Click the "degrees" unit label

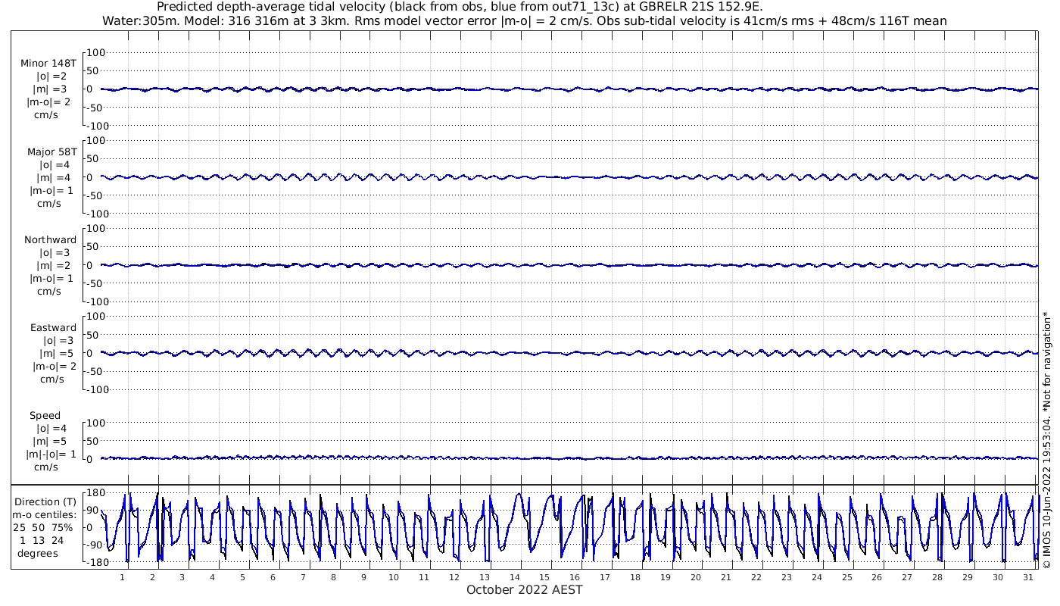[38, 554]
